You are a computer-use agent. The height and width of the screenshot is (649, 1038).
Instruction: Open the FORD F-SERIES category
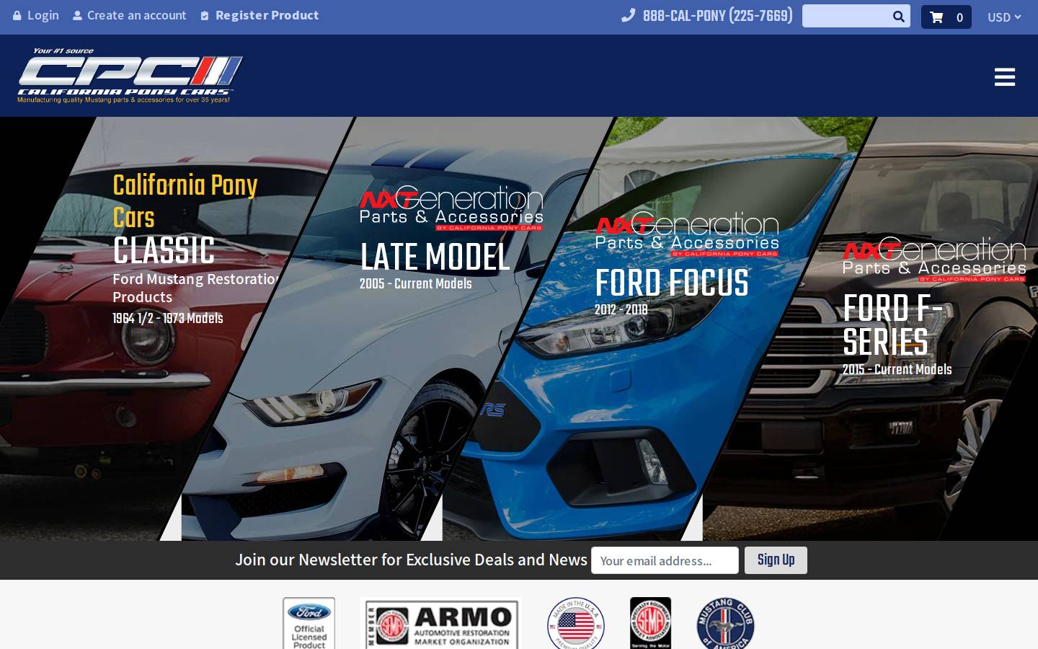[893, 324]
